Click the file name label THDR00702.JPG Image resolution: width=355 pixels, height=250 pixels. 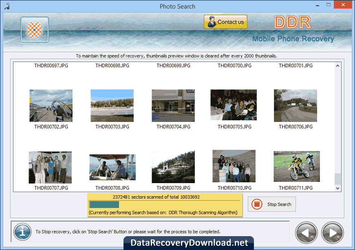click(x=51, y=127)
